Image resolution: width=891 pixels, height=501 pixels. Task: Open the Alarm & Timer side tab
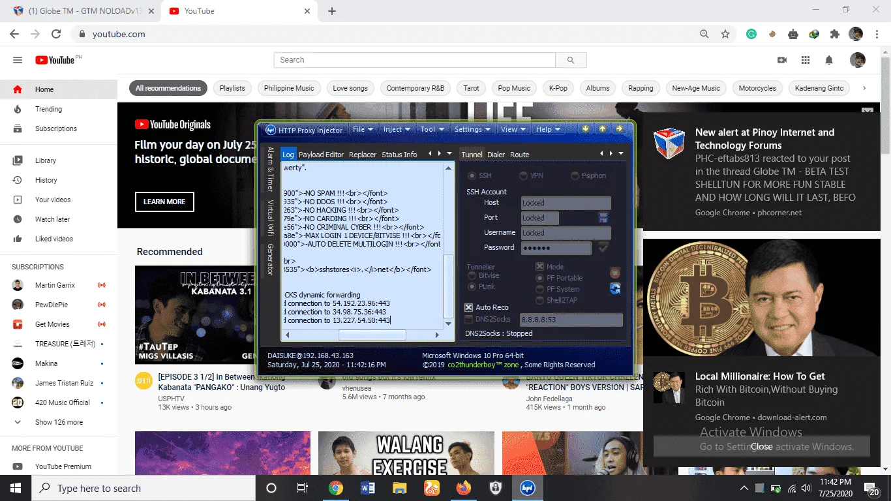270,169
